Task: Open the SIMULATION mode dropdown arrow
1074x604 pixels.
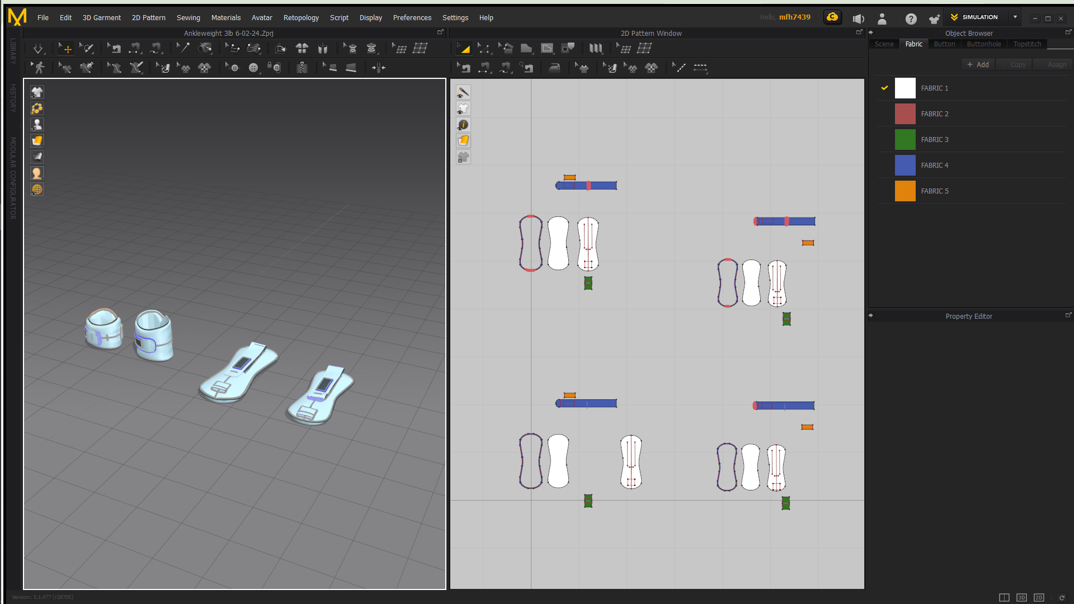Action: coord(1015,17)
